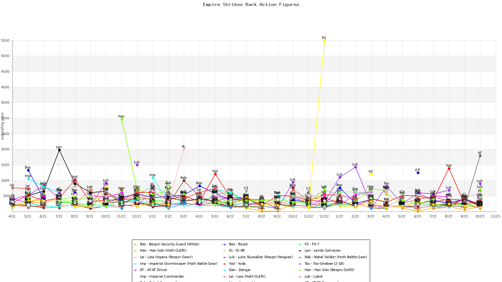Viewport: 502px width, 282px height.
Task: Click the 11/23 x-axis label
Action: (x=495, y=216)
